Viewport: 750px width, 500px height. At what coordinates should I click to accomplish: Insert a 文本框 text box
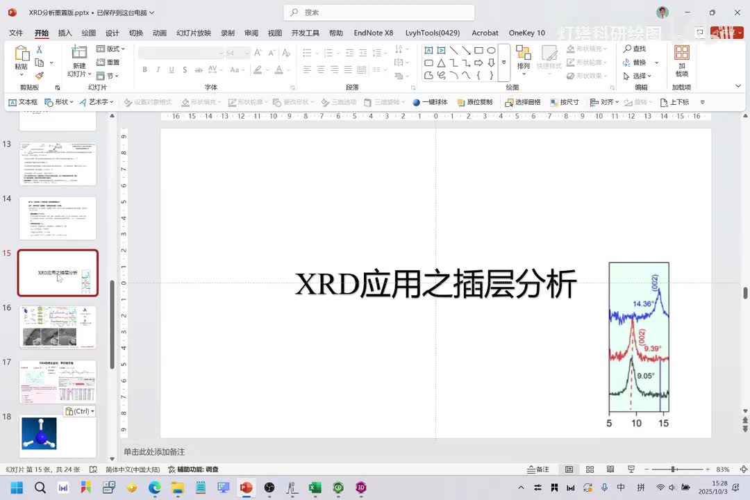[x=23, y=102]
